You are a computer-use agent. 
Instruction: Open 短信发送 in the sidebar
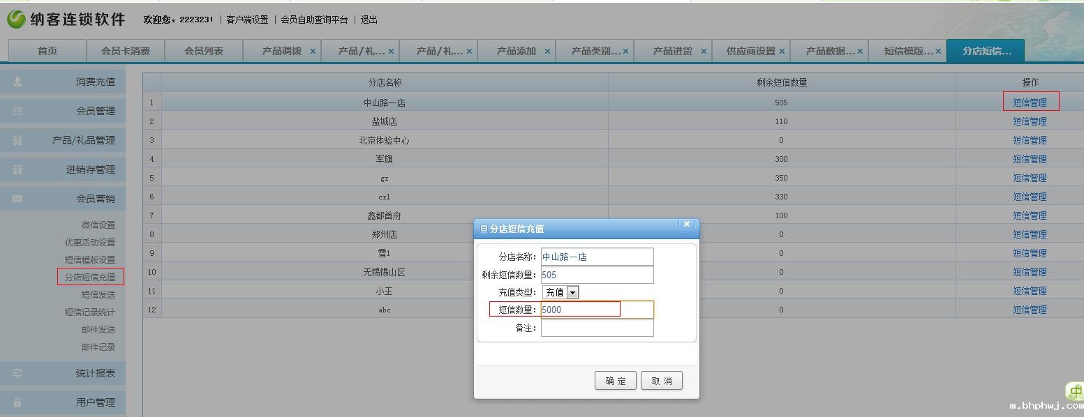[x=98, y=294]
